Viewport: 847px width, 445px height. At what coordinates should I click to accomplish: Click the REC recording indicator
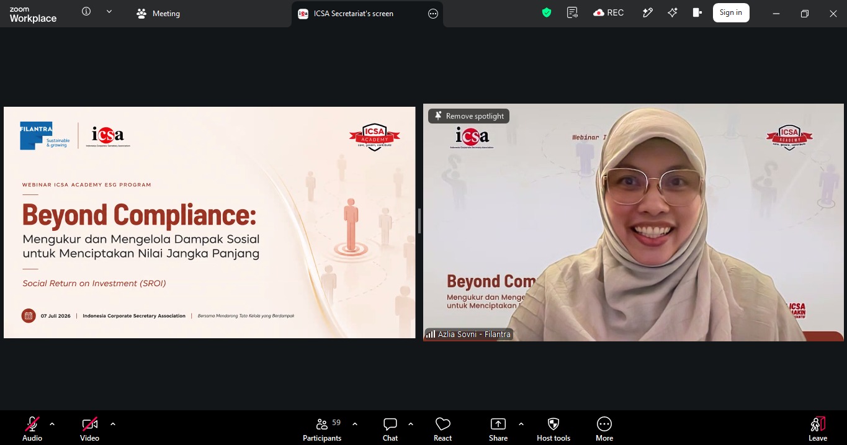point(609,12)
